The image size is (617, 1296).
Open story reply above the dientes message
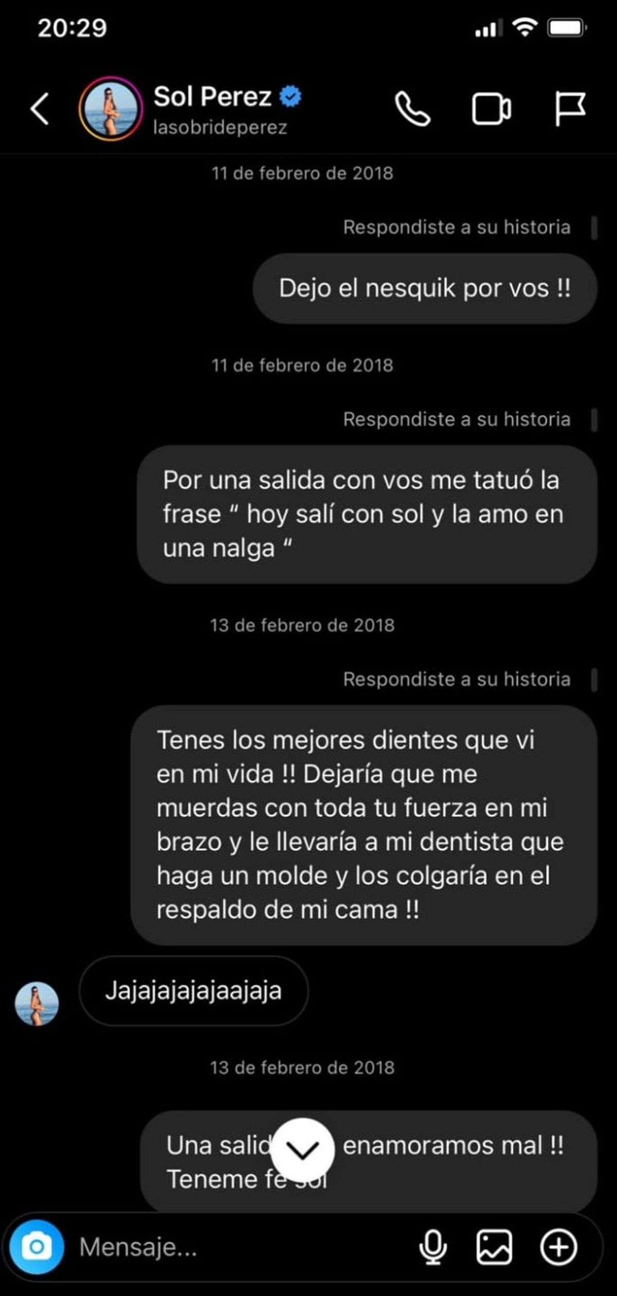(457, 679)
